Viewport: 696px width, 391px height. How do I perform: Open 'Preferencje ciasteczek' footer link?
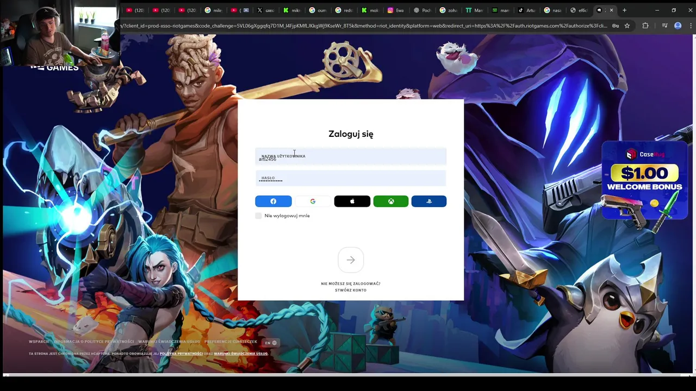click(231, 342)
